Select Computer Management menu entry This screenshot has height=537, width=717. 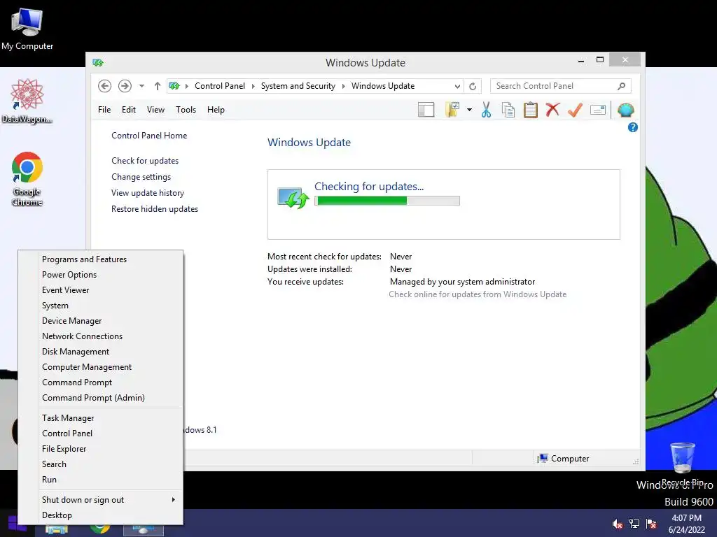click(x=86, y=367)
